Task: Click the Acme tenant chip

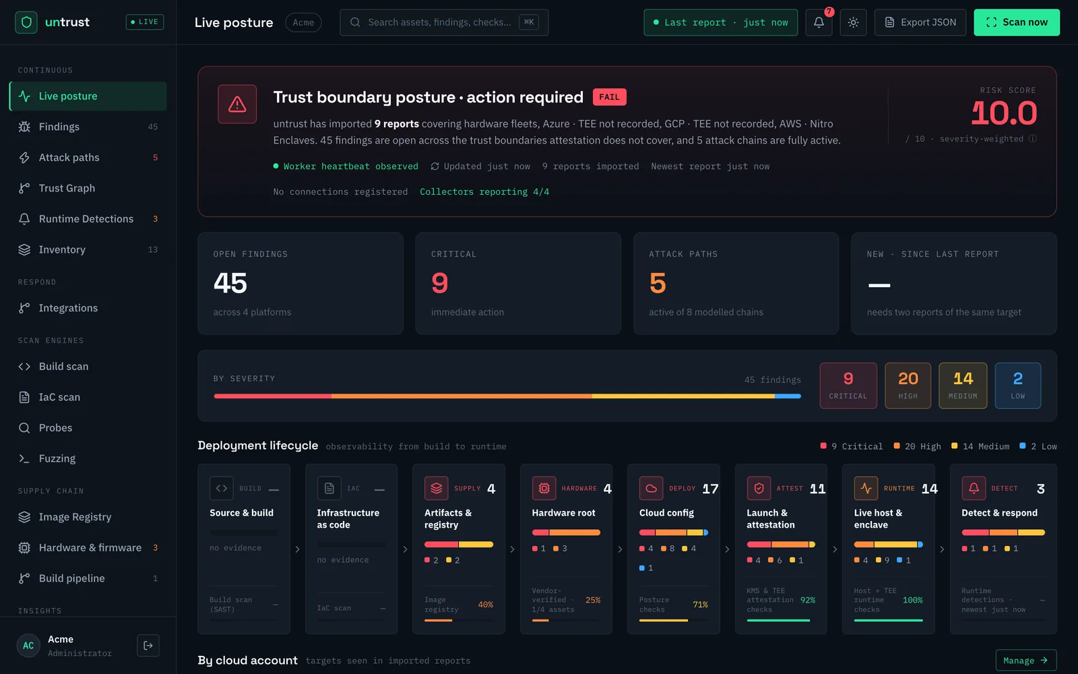Action: (303, 22)
